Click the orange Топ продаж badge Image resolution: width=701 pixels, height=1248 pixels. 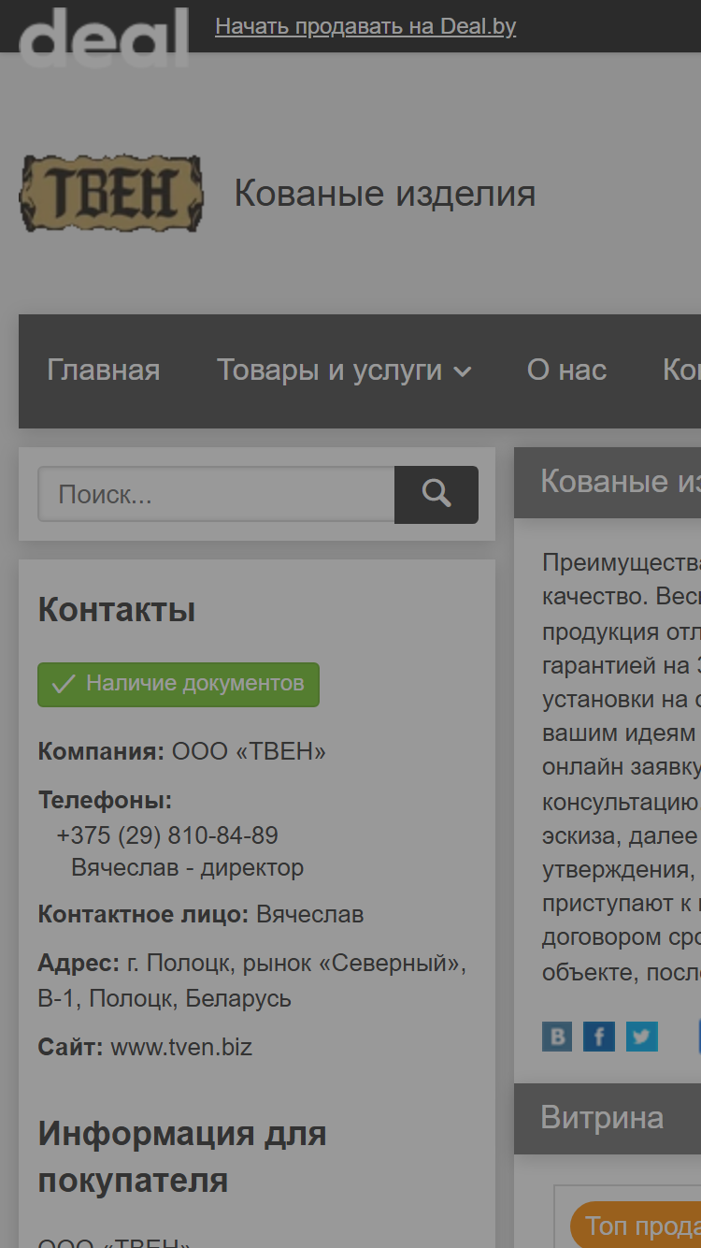[635, 1225]
